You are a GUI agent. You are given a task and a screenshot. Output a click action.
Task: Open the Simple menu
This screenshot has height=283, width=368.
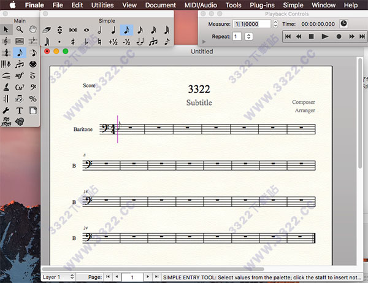pyautogui.click(x=293, y=5)
